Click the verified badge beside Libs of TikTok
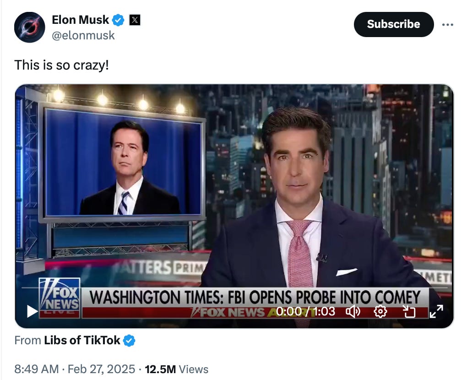This screenshot has height=380, width=467. [129, 340]
